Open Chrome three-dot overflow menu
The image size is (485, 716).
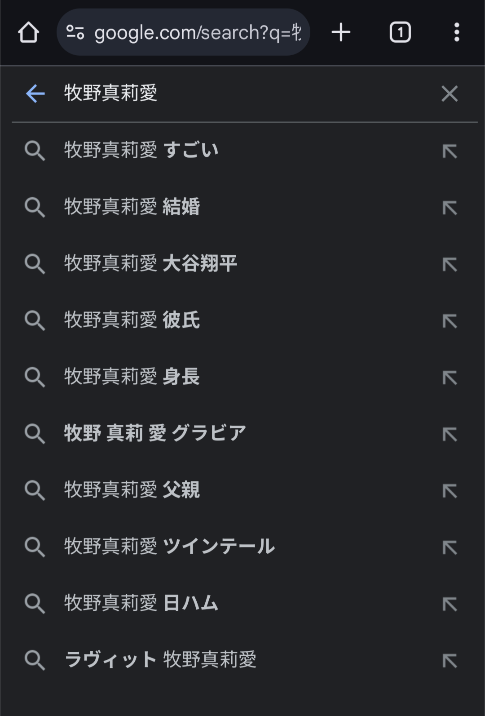click(456, 32)
